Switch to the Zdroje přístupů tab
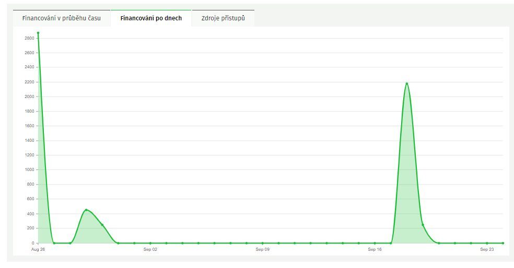Viewport: 514px width, 268px height. 223,18
